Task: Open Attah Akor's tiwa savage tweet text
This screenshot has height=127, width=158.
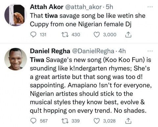Action: tap(88, 20)
